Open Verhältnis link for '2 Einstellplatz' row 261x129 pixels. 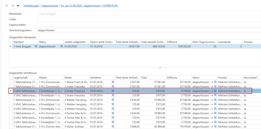113,91
